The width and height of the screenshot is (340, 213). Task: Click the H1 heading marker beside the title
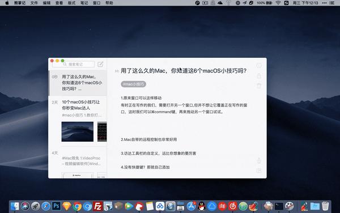[117, 71]
